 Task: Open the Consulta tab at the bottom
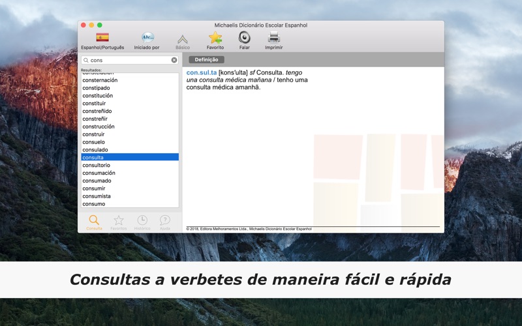pos(94,222)
